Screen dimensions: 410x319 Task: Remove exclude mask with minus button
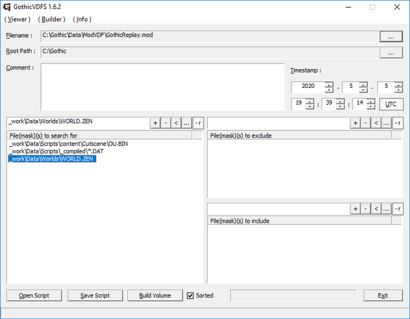pyautogui.click(x=366, y=123)
